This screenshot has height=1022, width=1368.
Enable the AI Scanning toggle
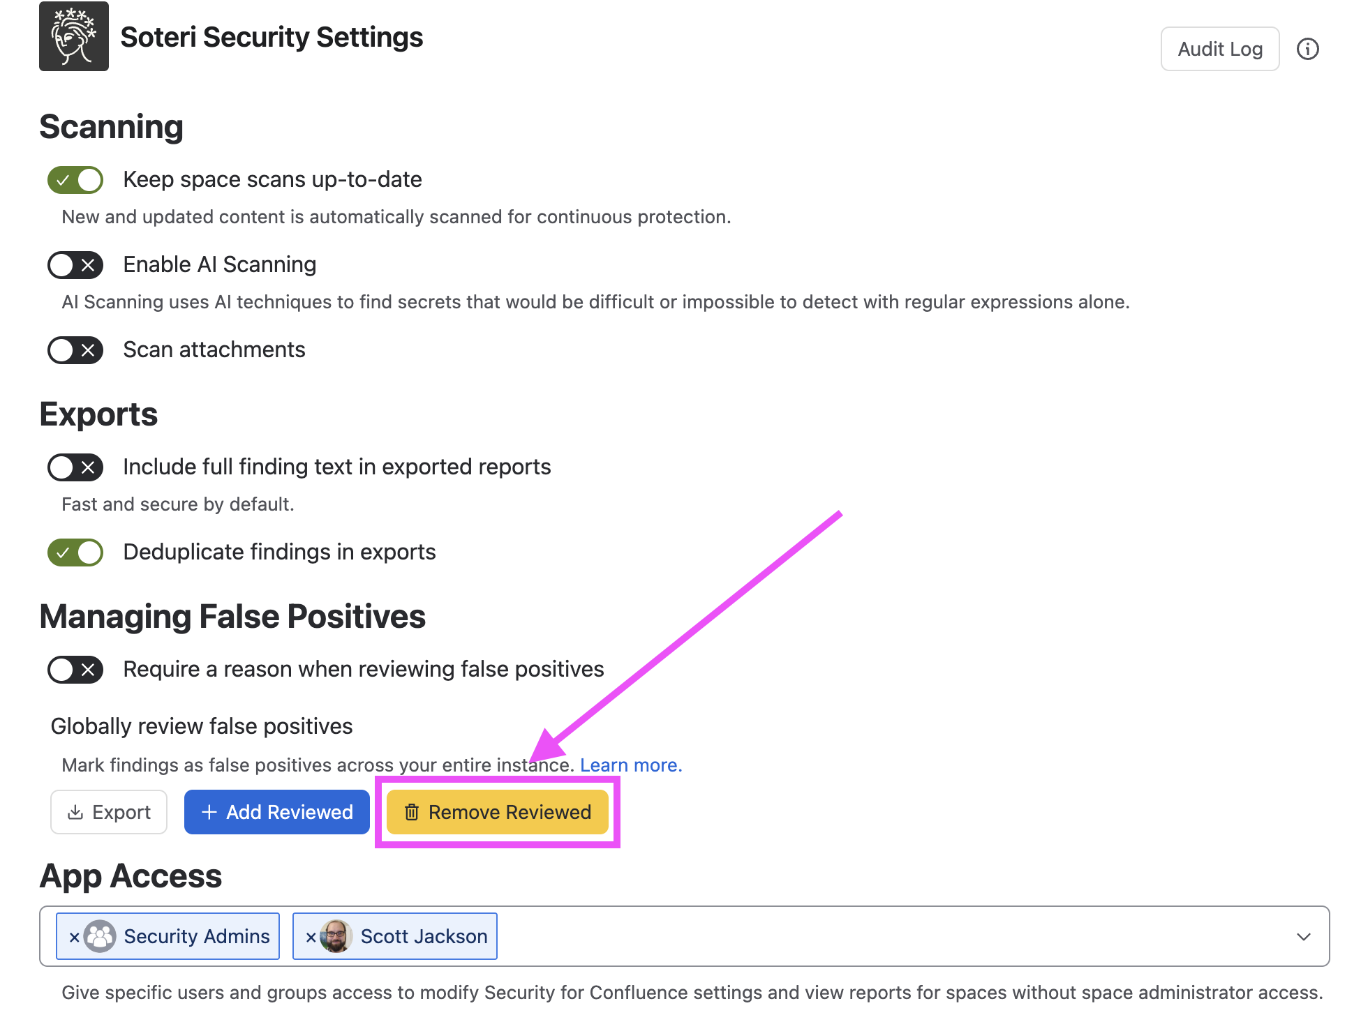click(x=75, y=265)
